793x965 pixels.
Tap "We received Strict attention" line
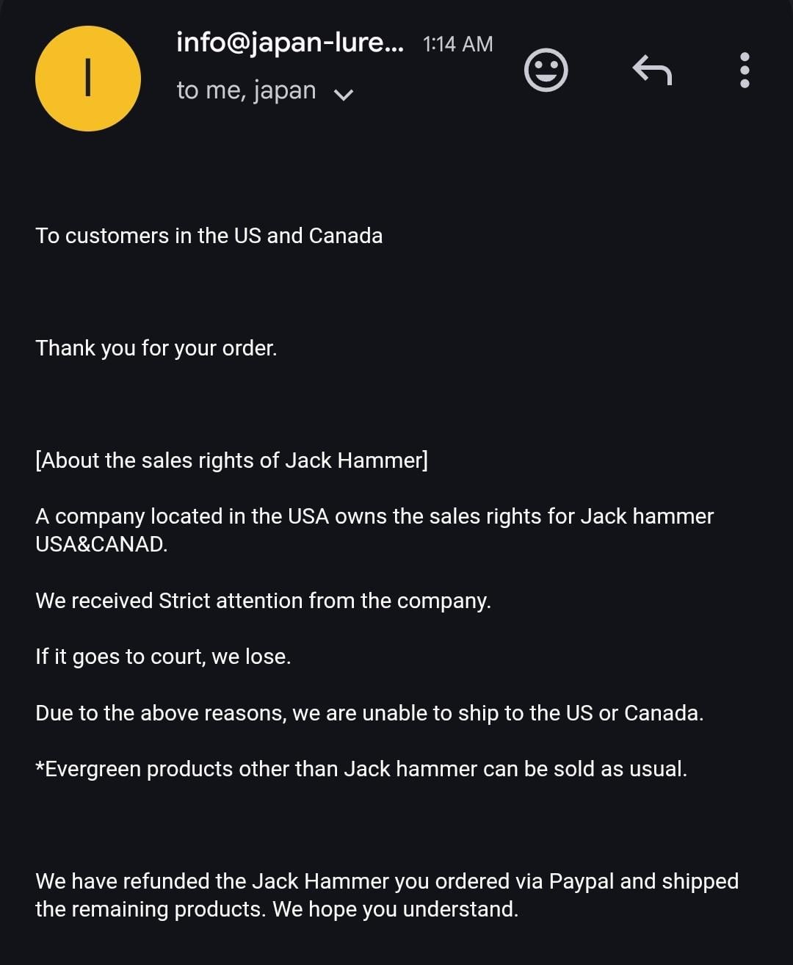coord(263,601)
